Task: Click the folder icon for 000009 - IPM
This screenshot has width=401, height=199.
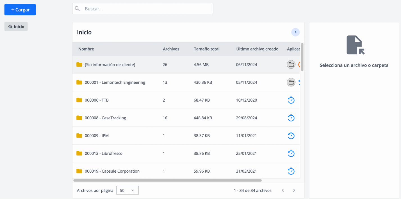Action: (x=79, y=136)
